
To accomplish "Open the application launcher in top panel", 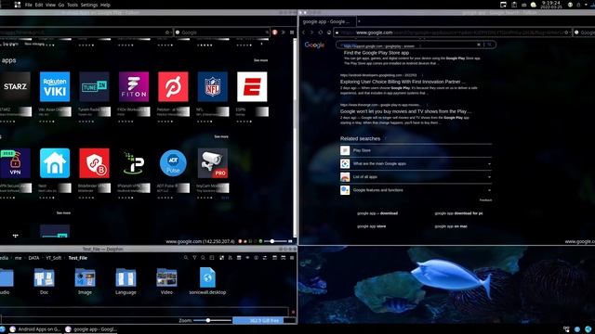I will click(x=18, y=5).
